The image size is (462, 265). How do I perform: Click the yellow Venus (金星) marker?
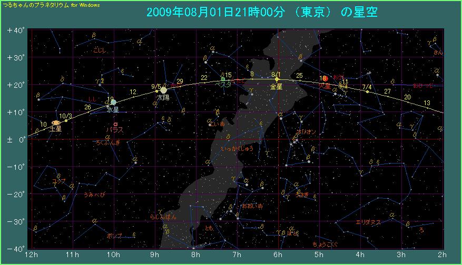278,80
